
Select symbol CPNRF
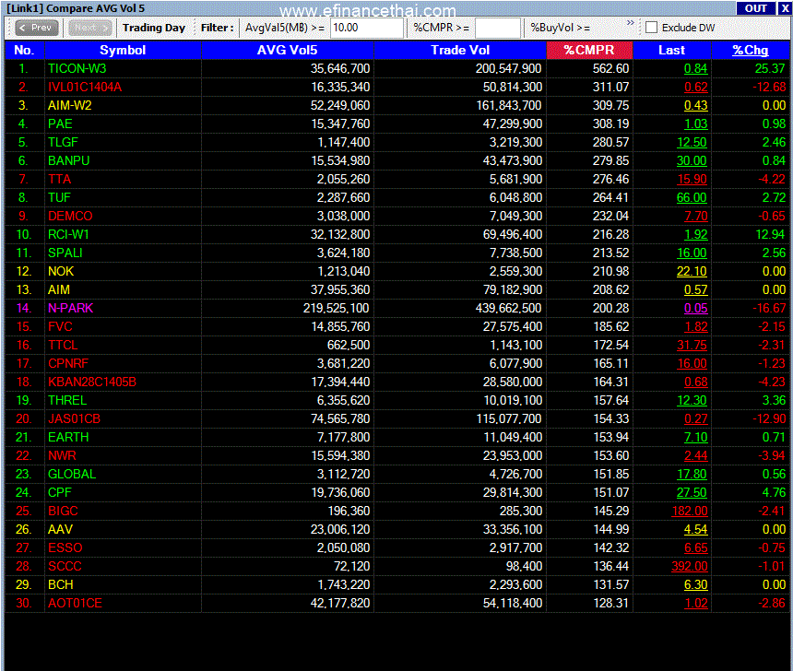[68, 363]
